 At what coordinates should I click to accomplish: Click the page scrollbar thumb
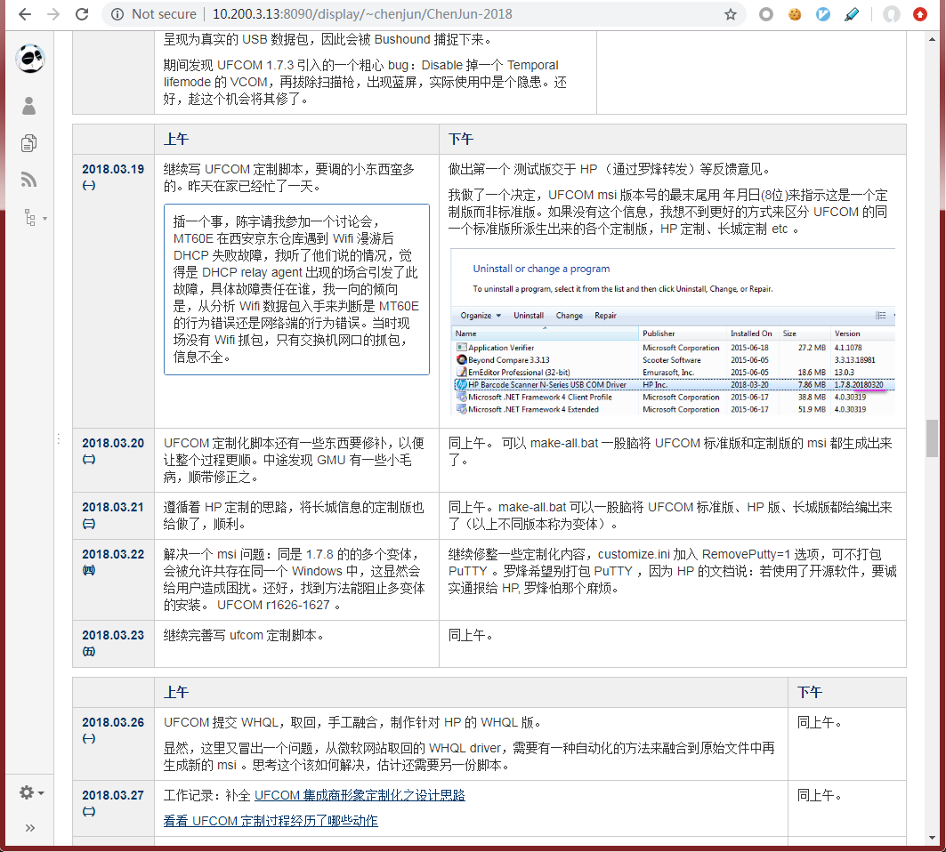pos(932,438)
